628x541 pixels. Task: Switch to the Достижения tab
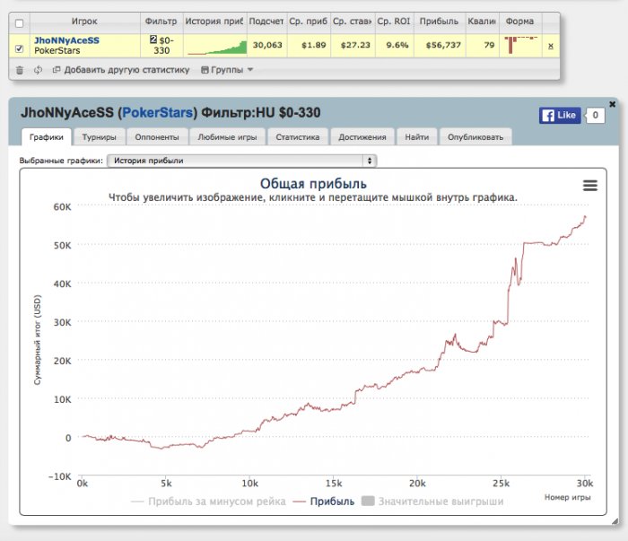pos(362,137)
